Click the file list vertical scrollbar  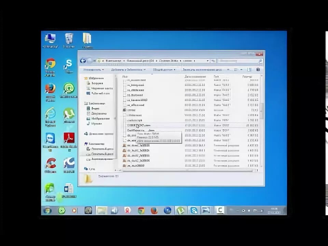tap(261, 111)
